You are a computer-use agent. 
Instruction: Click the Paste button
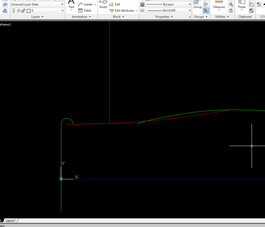click(x=242, y=7)
